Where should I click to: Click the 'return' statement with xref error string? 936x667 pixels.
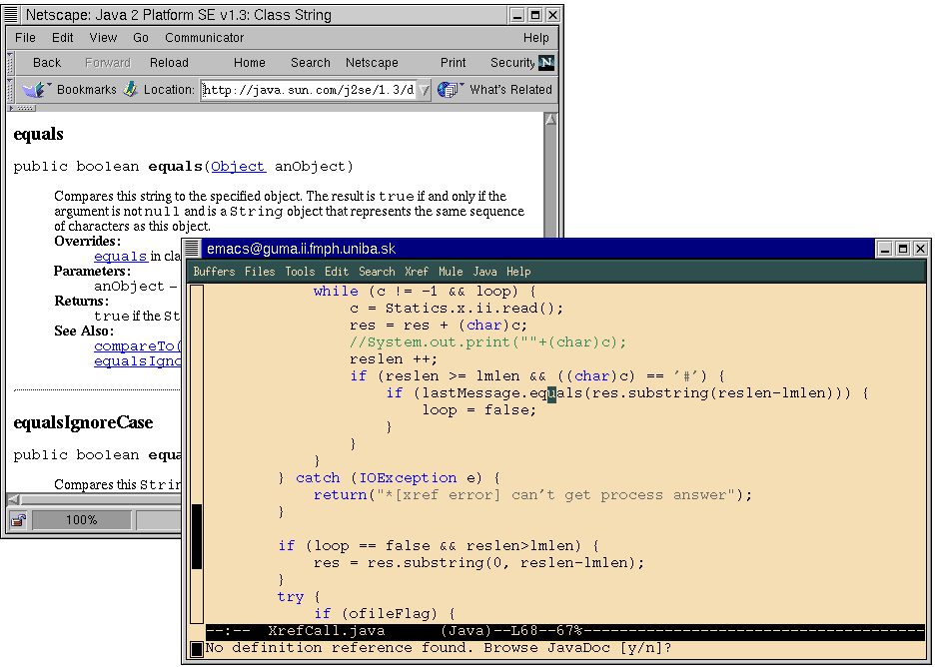tap(533, 494)
